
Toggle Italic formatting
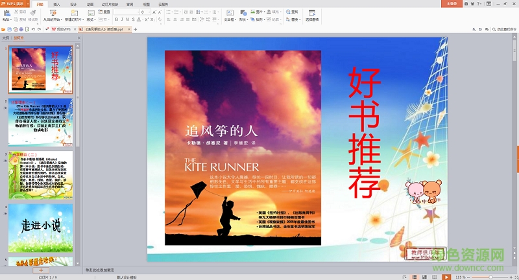[122, 19]
